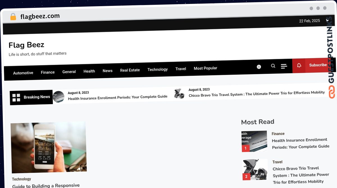Click the Subscribe button

[318, 65]
